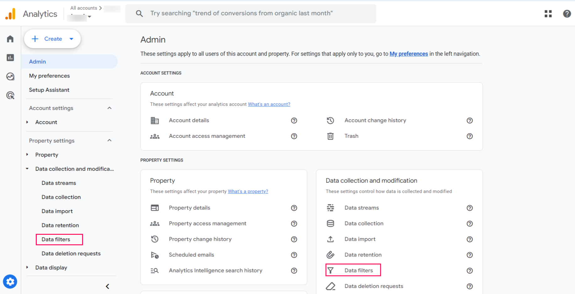Image resolution: width=575 pixels, height=294 pixels.
Task: Open the Help question mark in header
Action: pos(567,14)
